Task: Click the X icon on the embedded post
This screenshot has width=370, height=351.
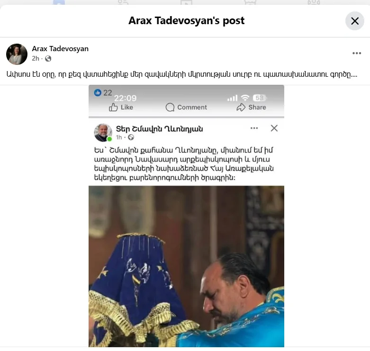Action: pyautogui.click(x=274, y=128)
